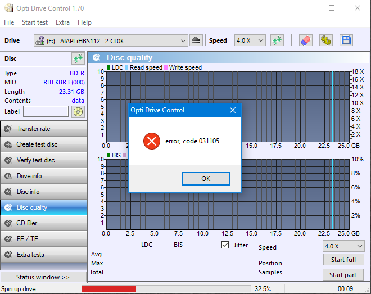Expand the Status window button
This screenshot has width=371, height=294.
[43, 277]
